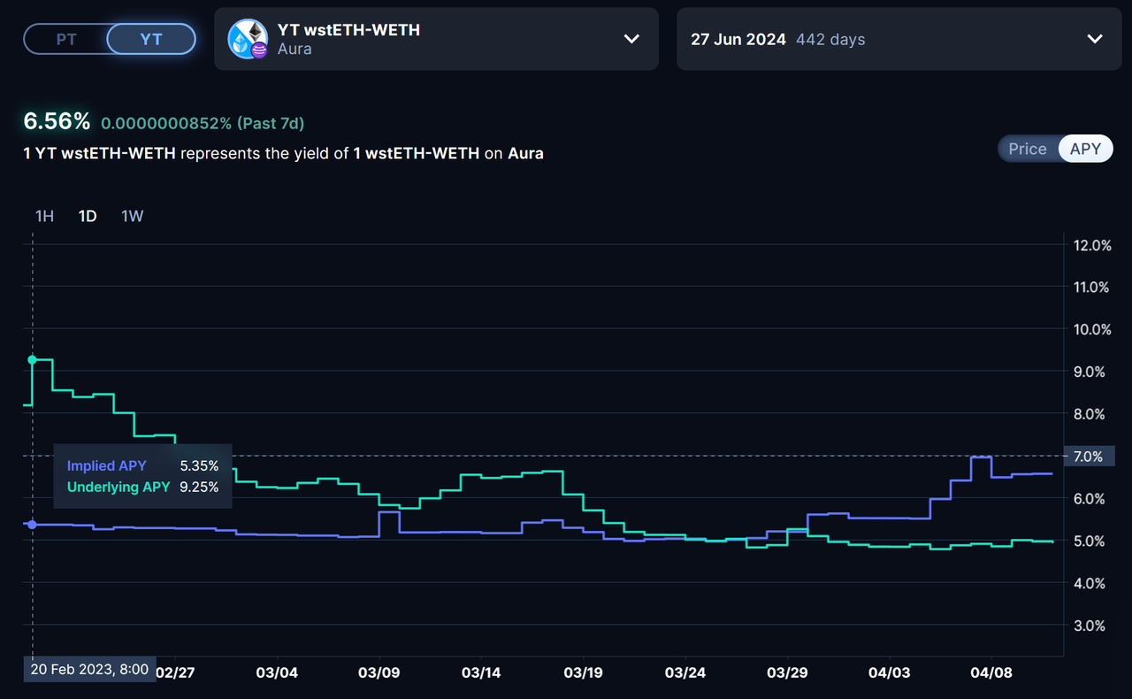Open the 27 Jun 2024 maturity chevron
This screenshot has width=1132, height=699.
[1094, 39]
